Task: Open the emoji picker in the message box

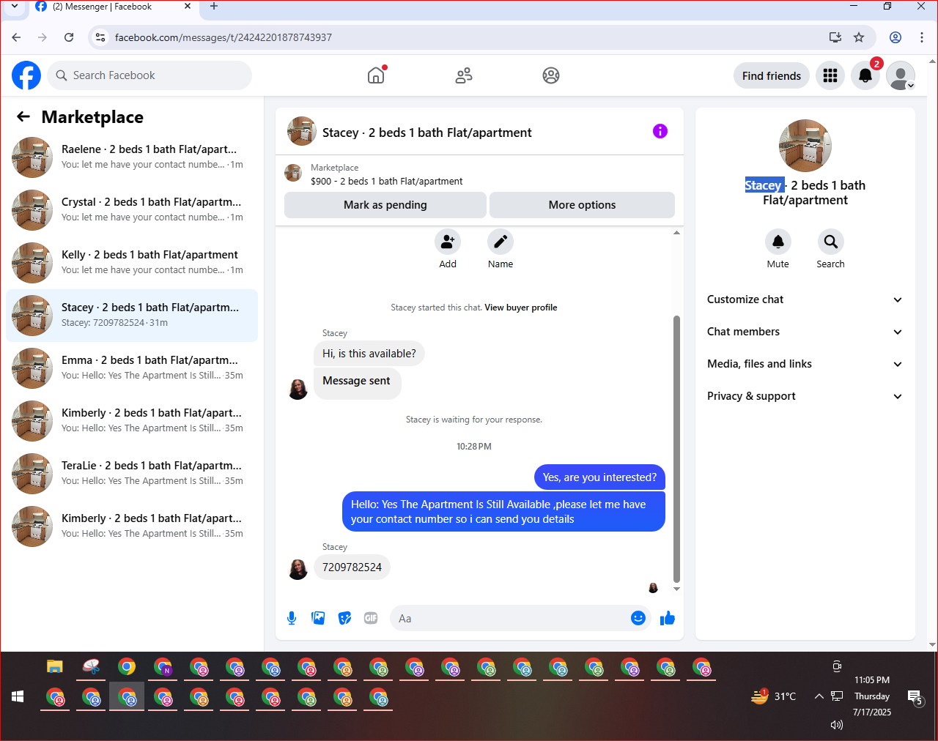Action: (x=638, y=618)
